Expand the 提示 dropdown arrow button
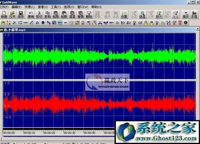This screenshot has width=200, height=144. [x=186, y=14]
